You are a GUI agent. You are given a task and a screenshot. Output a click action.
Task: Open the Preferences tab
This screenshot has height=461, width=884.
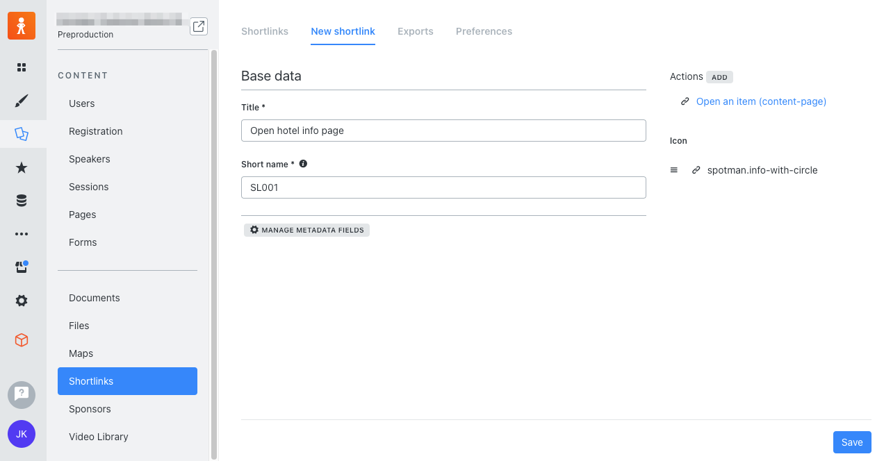pyautogui.click(x=484, y=31)
